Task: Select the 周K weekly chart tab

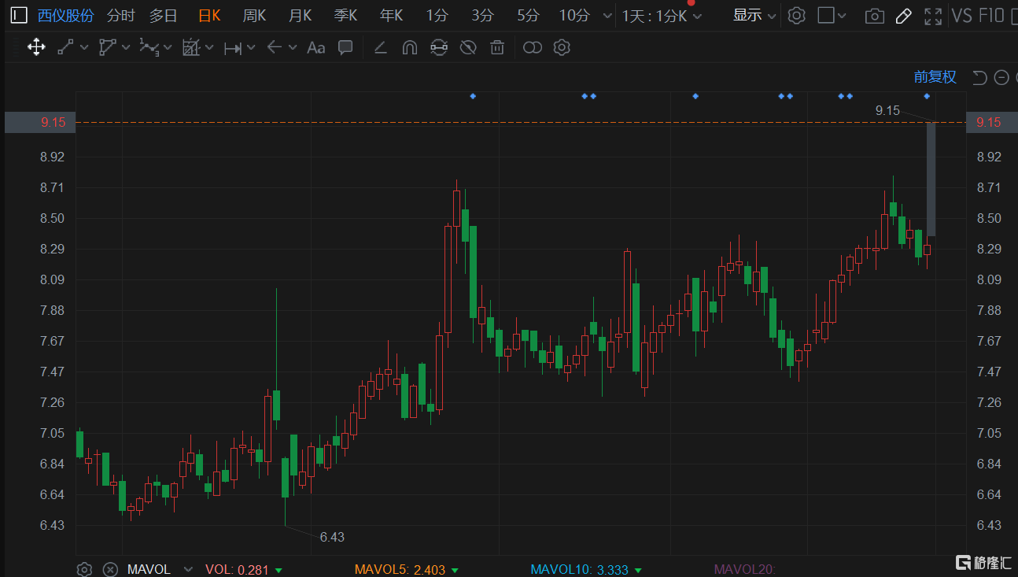Action: click(x=254, y=16)
